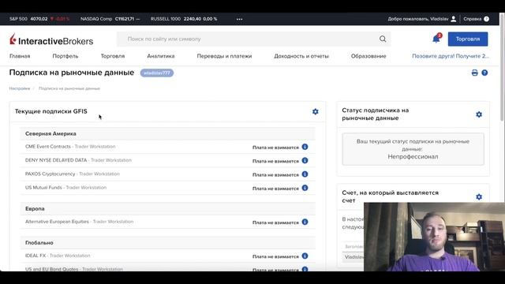505x284 pixels.
Task: Click the NASDAQ Comp ticker quote
Action: [x=110, y=19]
